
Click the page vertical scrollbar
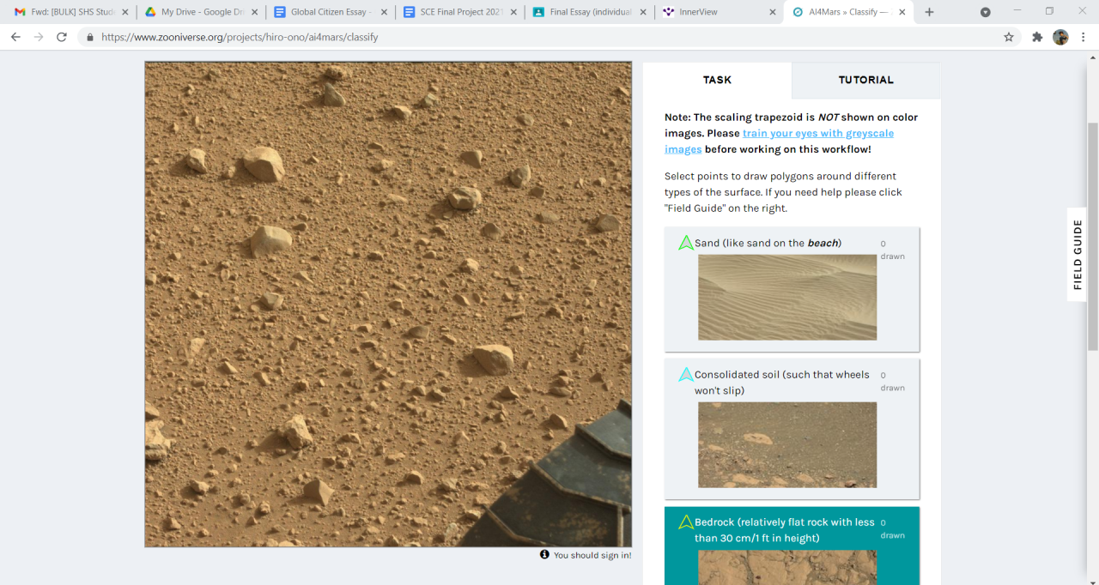(1092, 236)
